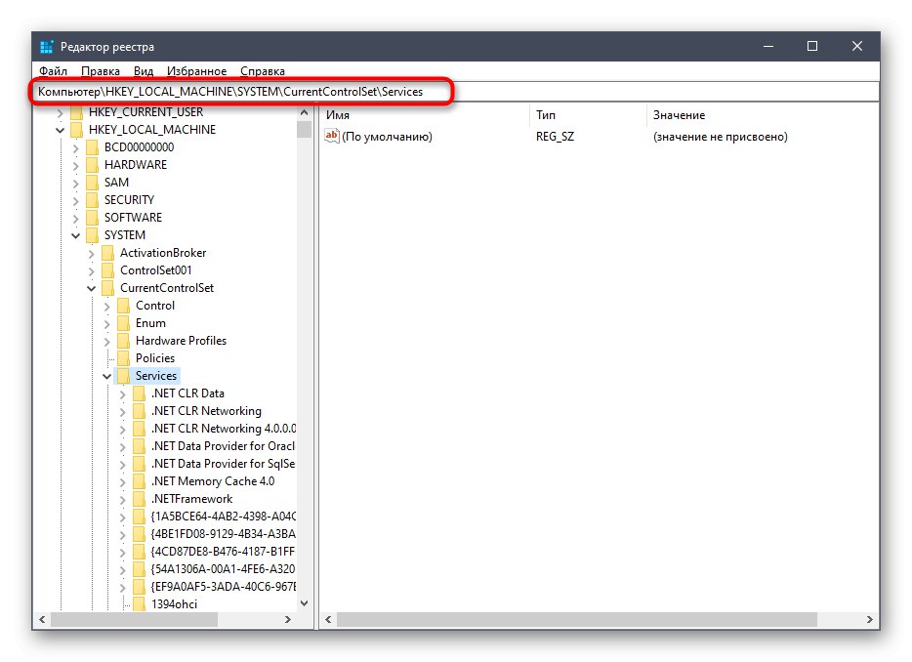912x662 pixels.
Task: Click the Registry Editor title bar icon
Action: tap(47, 47)
